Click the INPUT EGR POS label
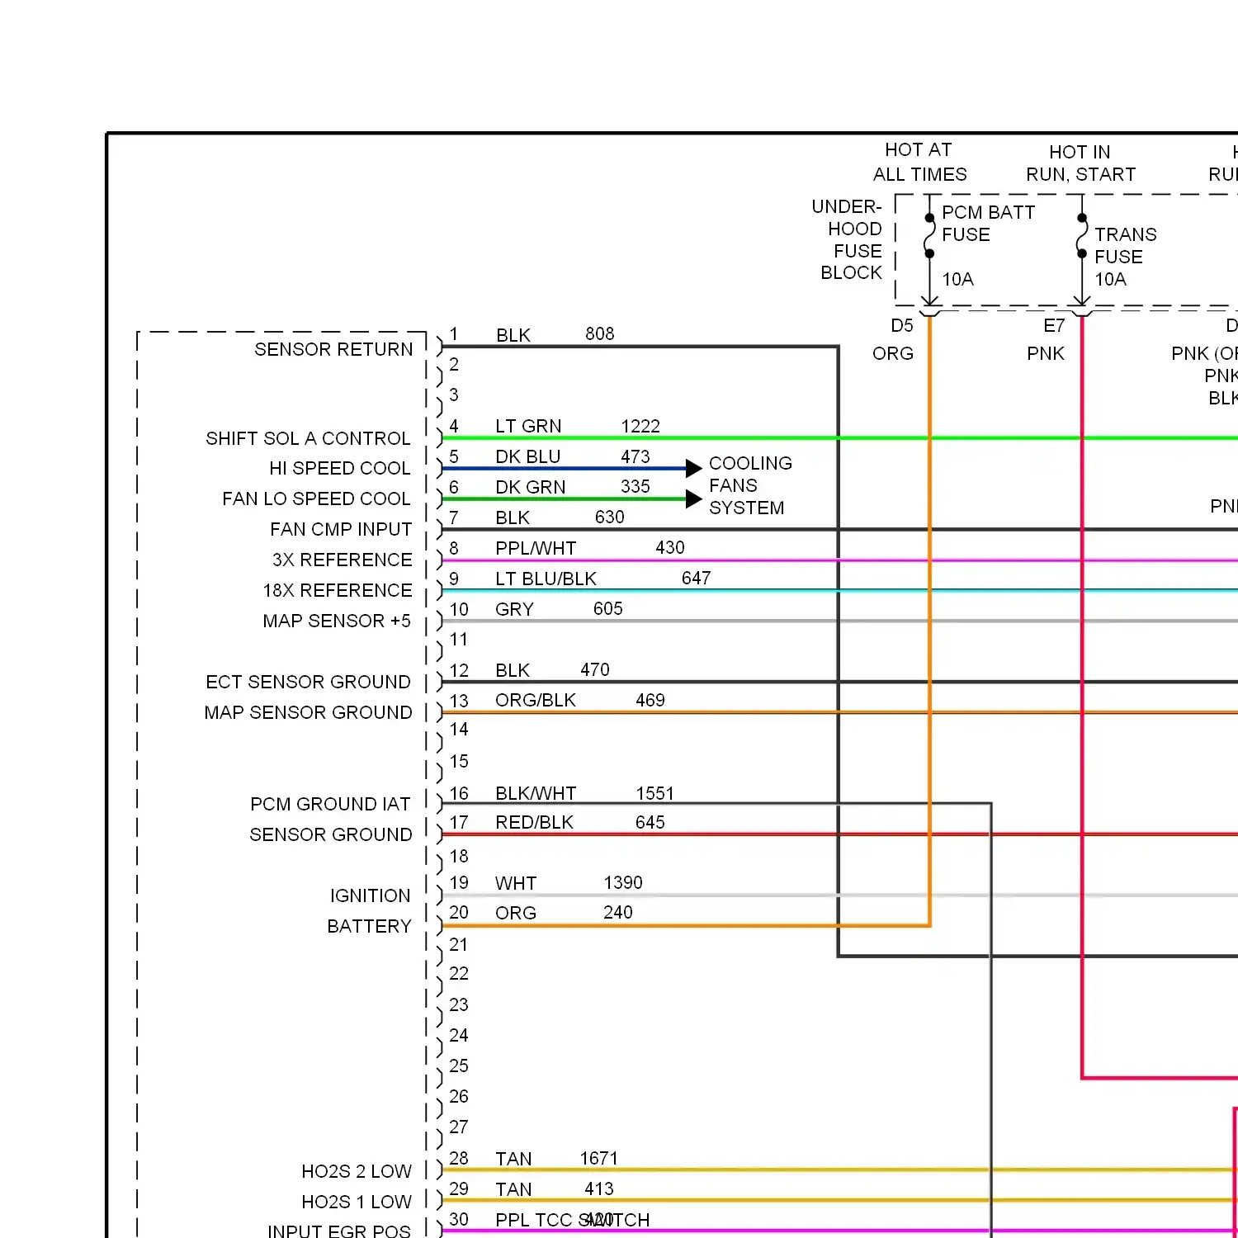Image resolution: width=1238 pixels, height=1238 pixels. point(338,1231)
